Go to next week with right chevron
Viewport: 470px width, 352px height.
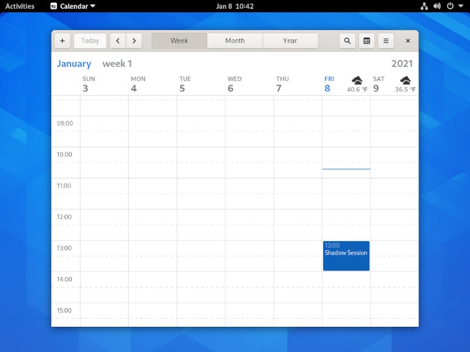(134, 40)
